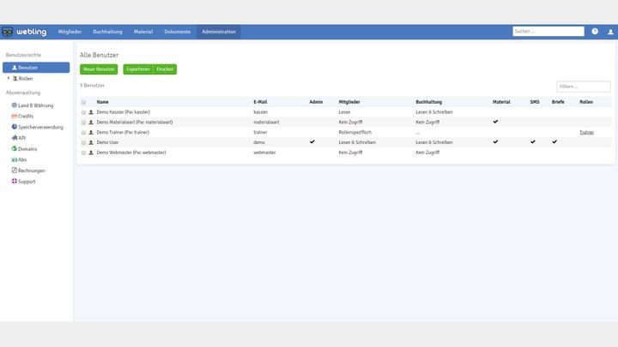The image size is (618, 347).
Task: Open the Domains globe icon
Action: [x=15, y=148]
